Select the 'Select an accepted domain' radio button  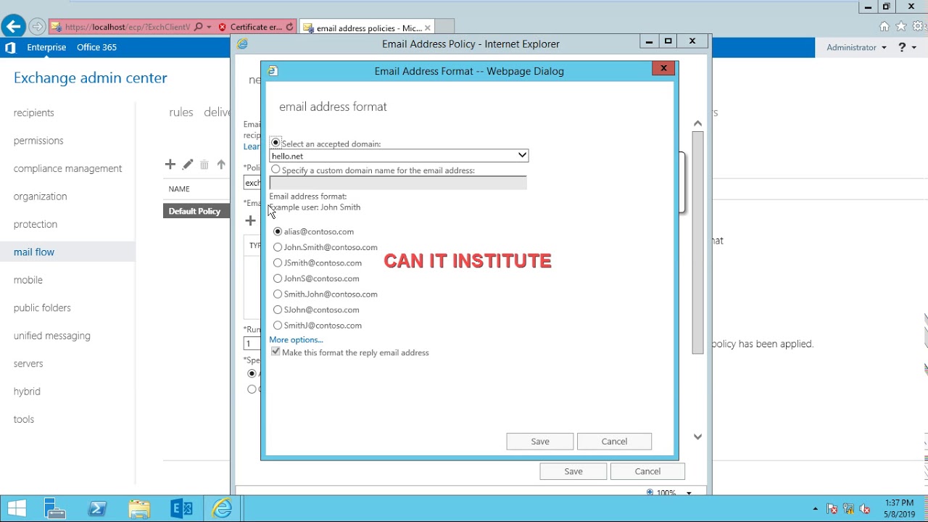(275, 143)
